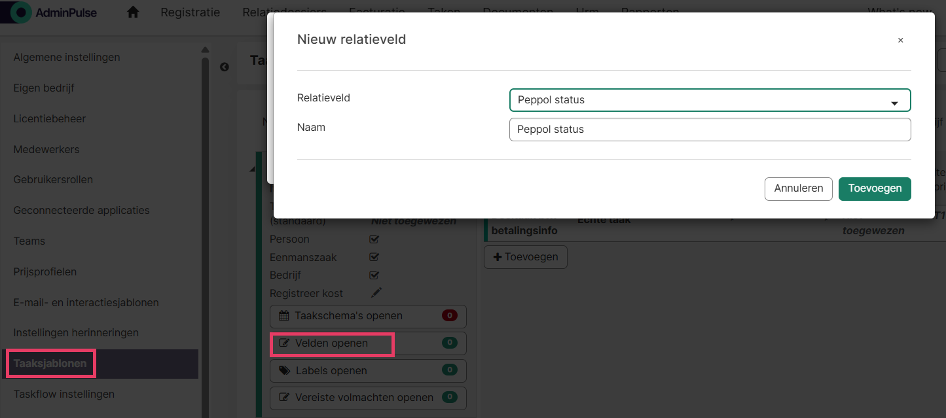946x418 pixels.
Task: Click Velden openen button
Action: click(x=368, y=343)
